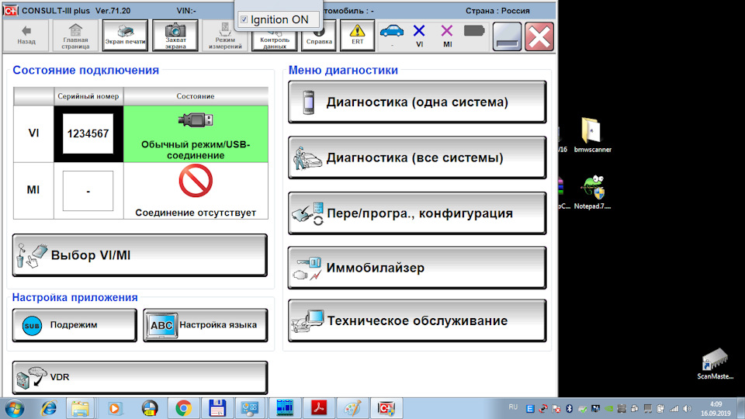Switch to CONSULT-III plus taskbar icon
The height and width of the screenshot is (419, 745).
(x=386, y=409)
